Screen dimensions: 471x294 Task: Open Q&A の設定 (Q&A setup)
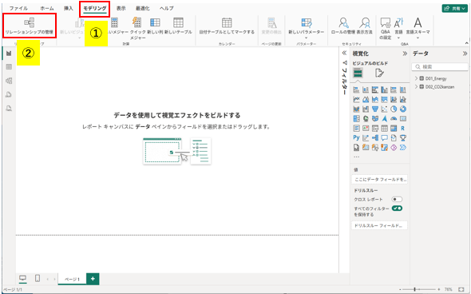(x=385, y=28)
